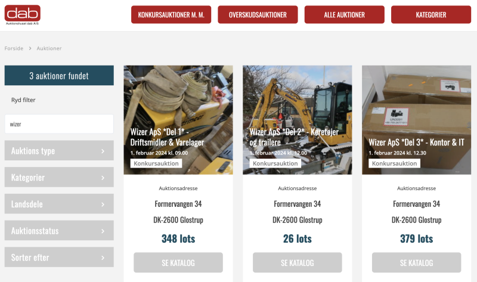The image size is (477, 282).
Task: Click Se katalog for the 348 lots auction
Action: click(x=178, y=262)
